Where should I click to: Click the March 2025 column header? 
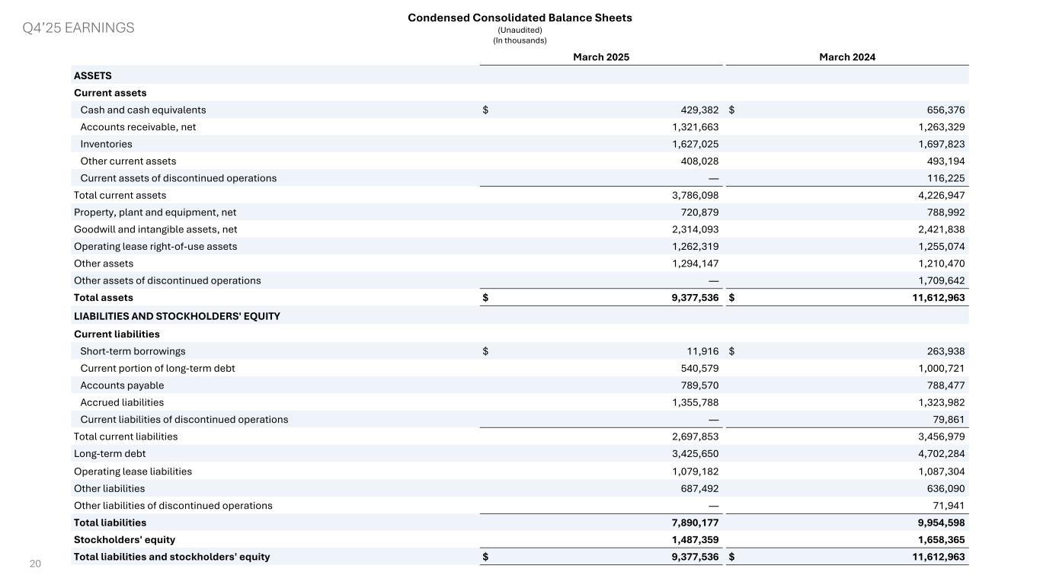coord(600,57)
